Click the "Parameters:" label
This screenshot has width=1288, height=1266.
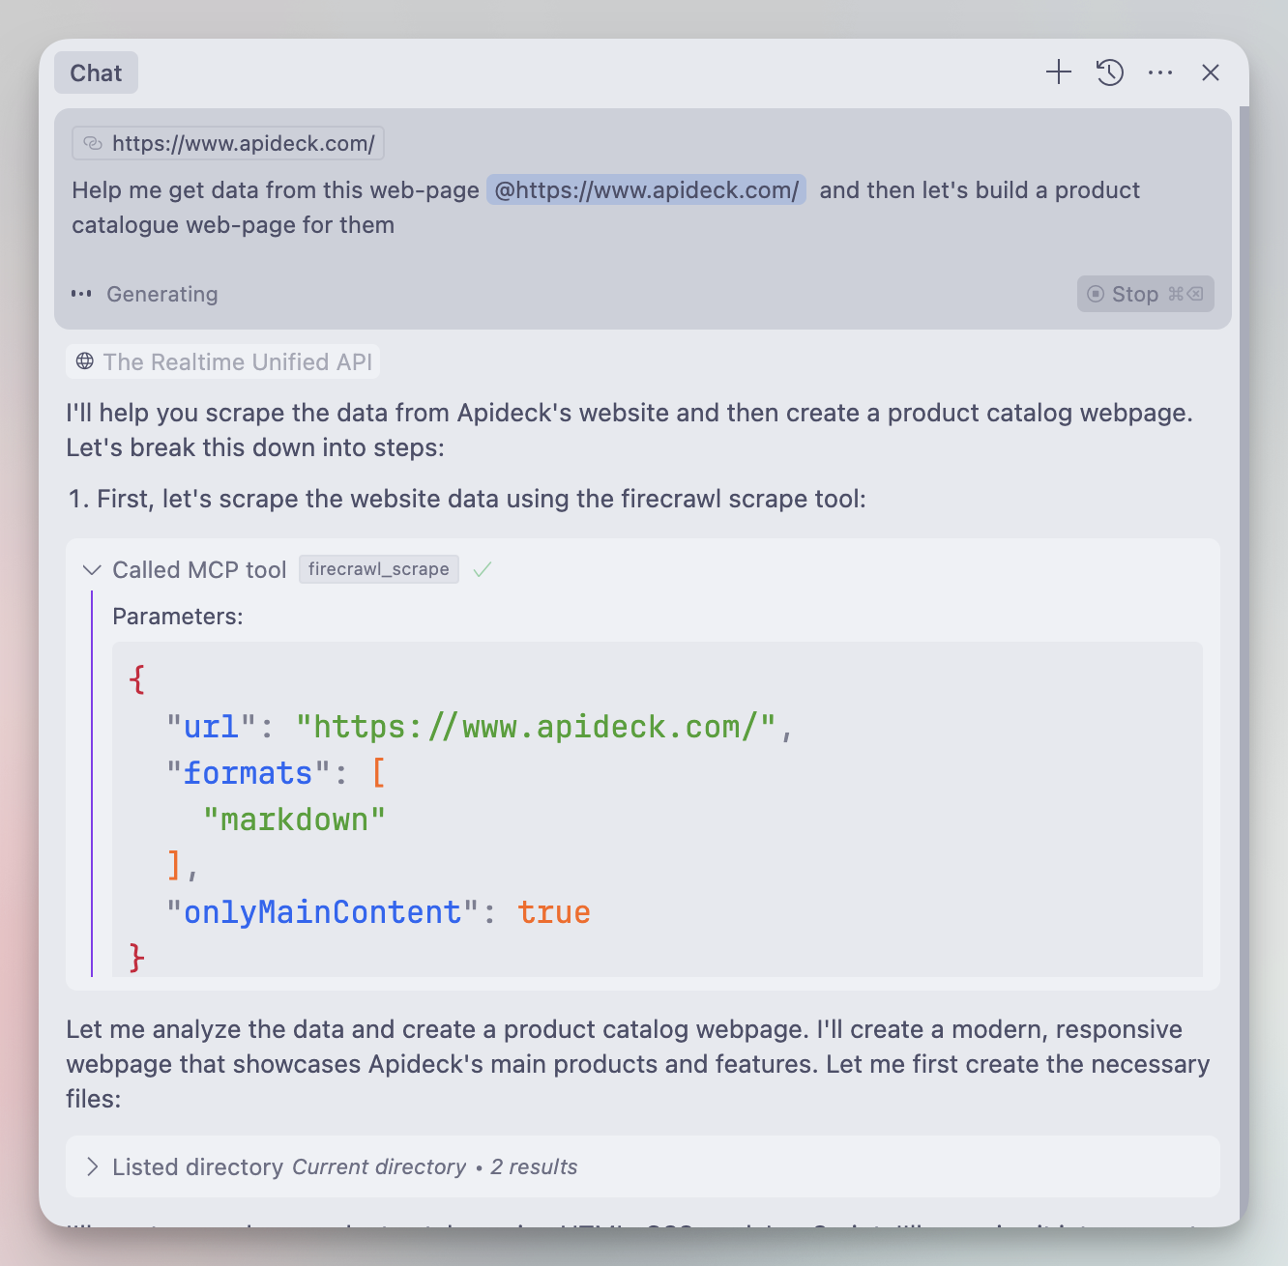click(178, 617)
